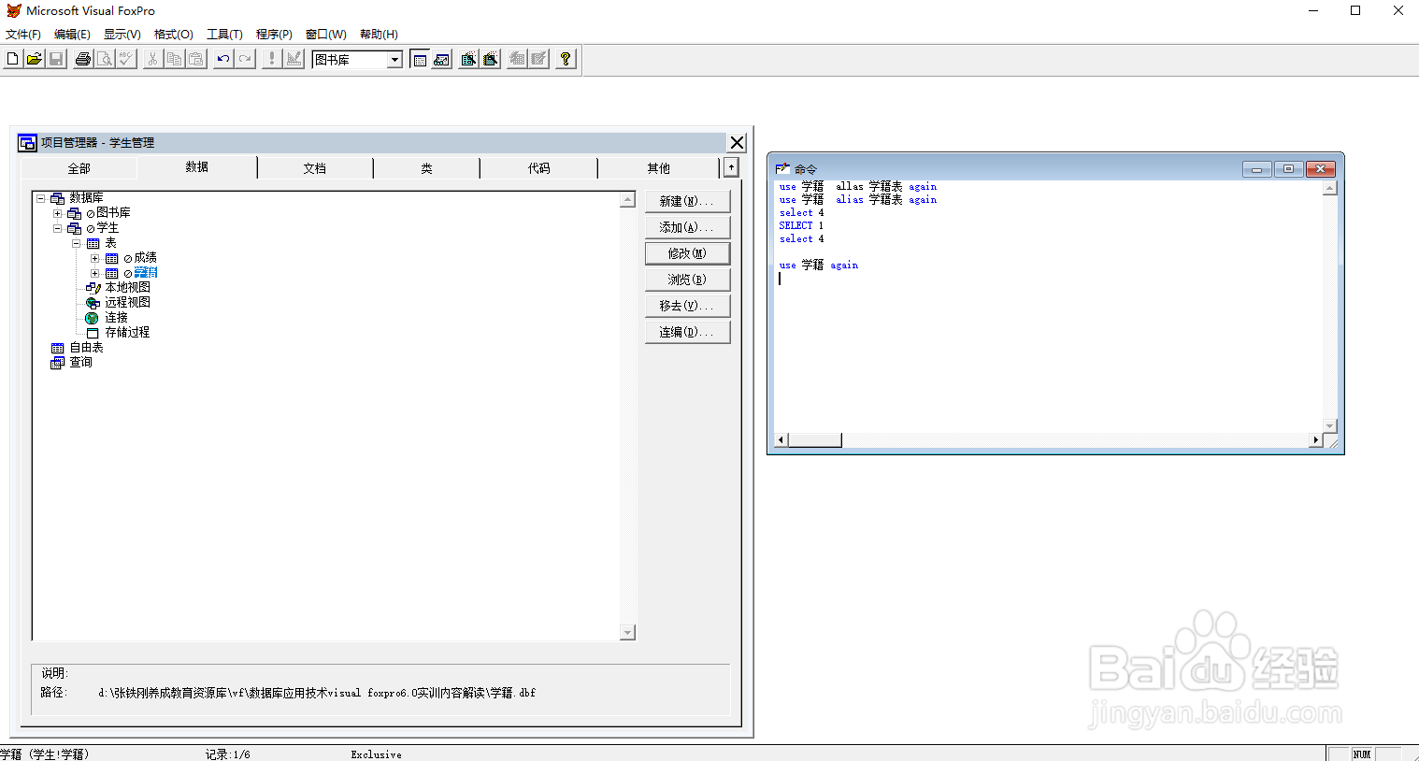
Task: Switch to the 类 tab
Action: [x=426, y=168]
